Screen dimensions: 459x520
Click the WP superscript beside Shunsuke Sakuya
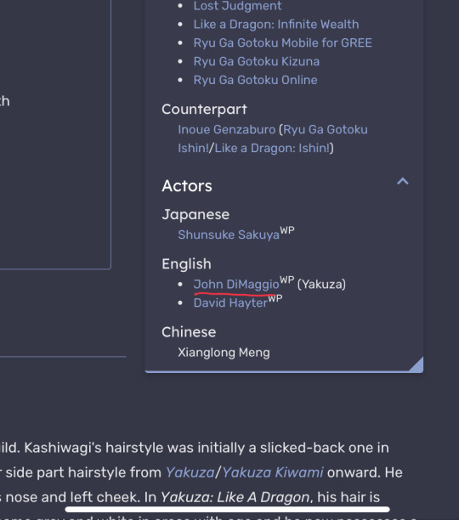(x=287, y=230)
